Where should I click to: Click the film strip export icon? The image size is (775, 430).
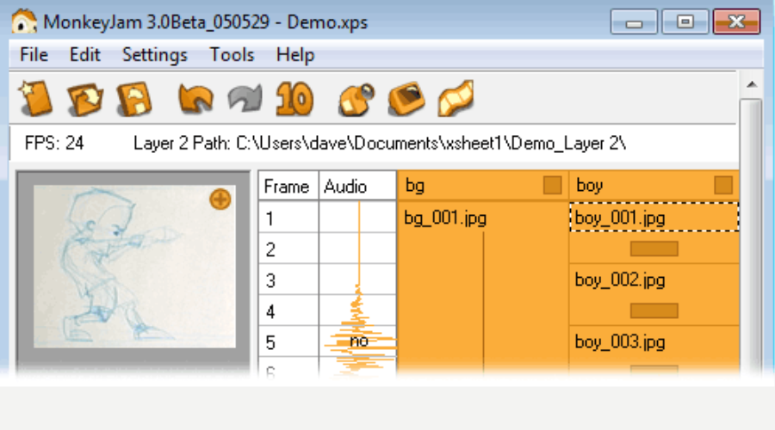tap(456, 99)
